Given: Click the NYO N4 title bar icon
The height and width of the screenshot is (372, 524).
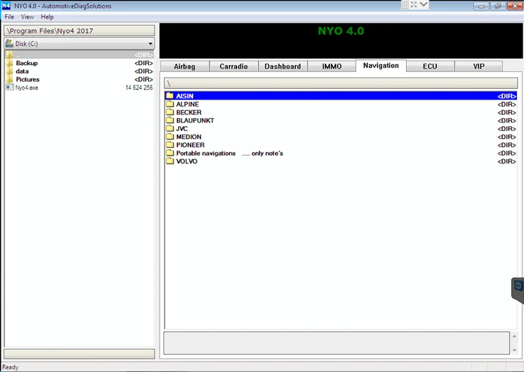Looking at the screenshot, I should click(x=7, y=6).
